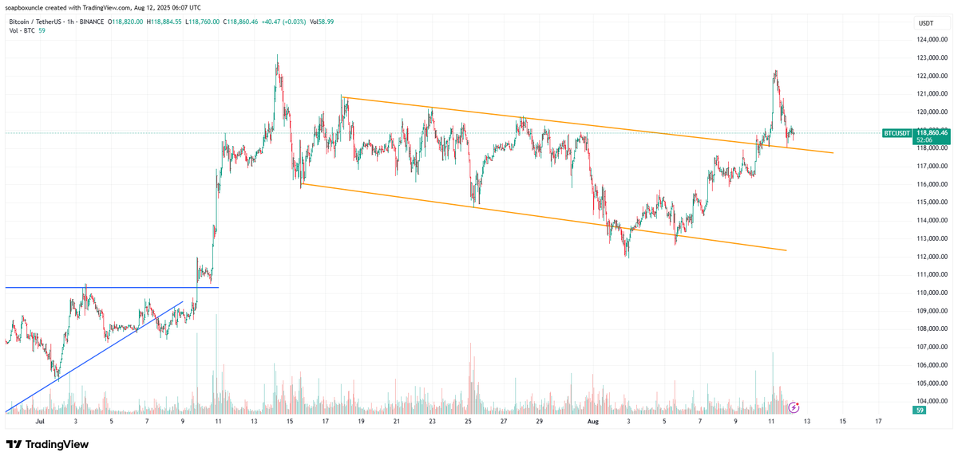Select the lower orange channel trendline
The image size is (958, 460).
(x=519, y=211)
